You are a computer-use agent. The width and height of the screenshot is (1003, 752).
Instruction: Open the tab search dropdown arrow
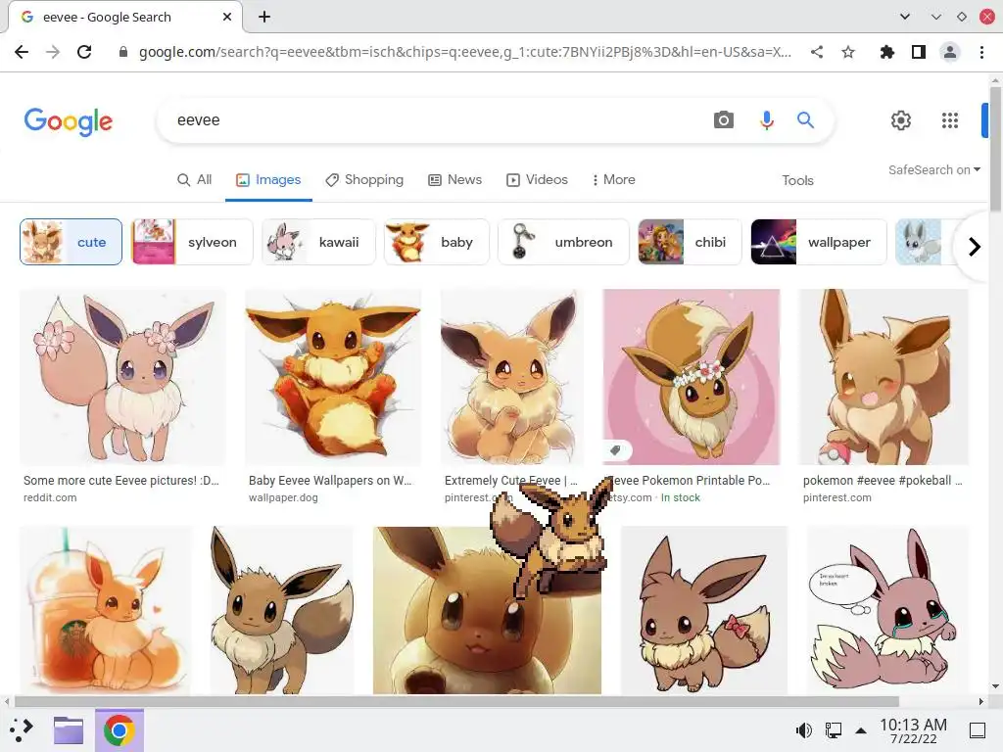(904, 17)
